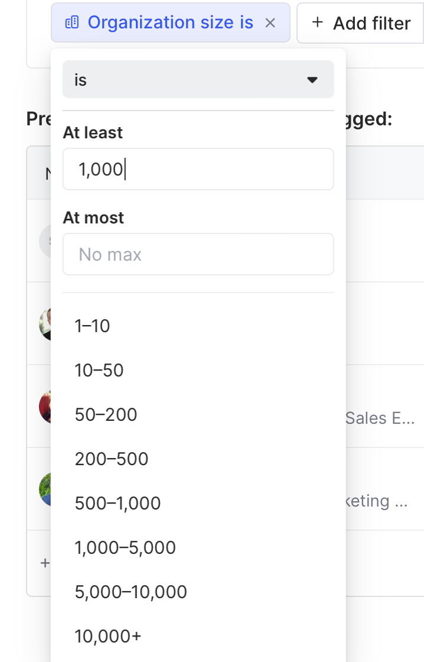Viewport: 424px width, 662px height.
Task: Click the green background avatar
Action: click(45, 489)
